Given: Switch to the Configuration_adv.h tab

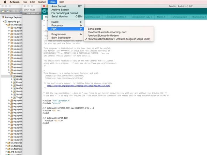Looking at the screenshot, I should 142,17.
